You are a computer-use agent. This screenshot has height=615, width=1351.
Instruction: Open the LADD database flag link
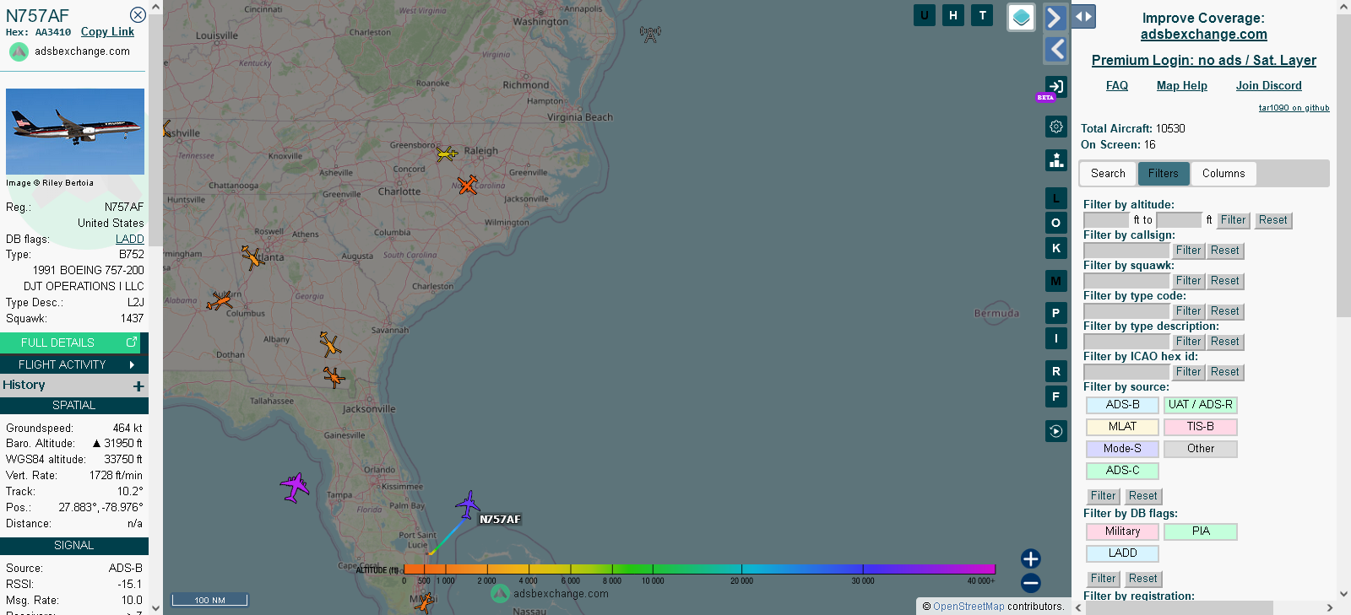(130, 239)
